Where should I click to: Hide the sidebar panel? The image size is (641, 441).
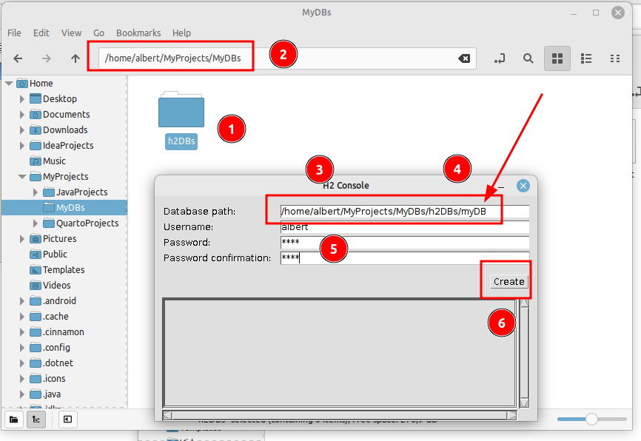point(68,420)
